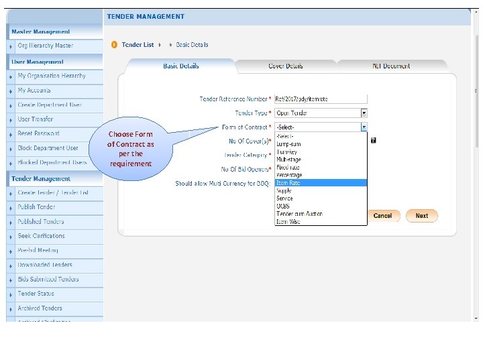Open Create Department User menu item

[50, 105]
